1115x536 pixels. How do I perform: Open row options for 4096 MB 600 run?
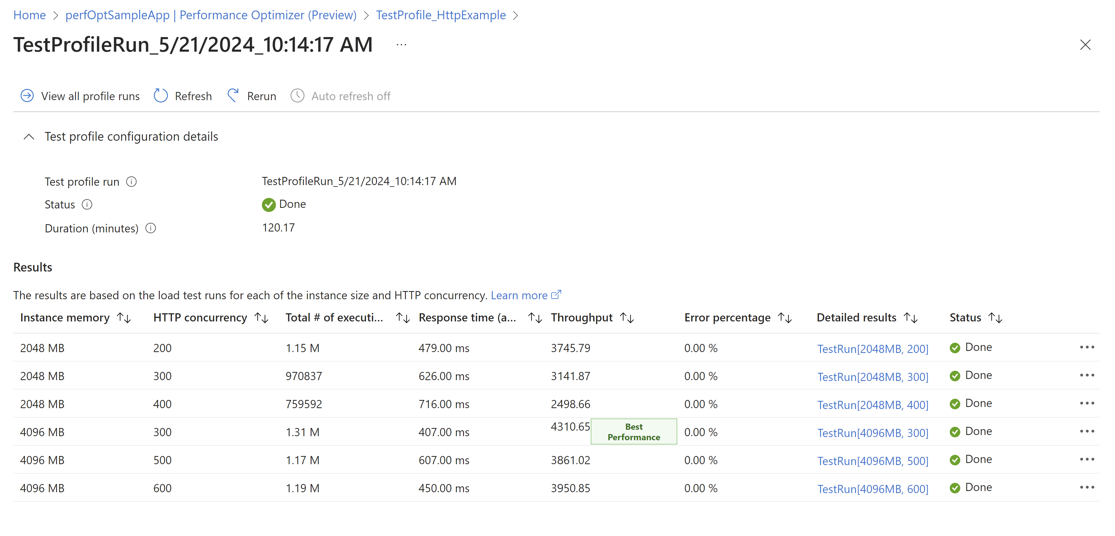(x=1086, y=488)
